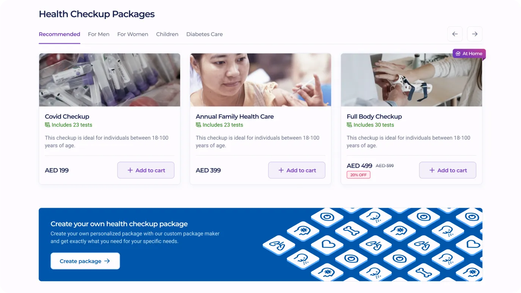Open the Annual Family Health Care photo

260,80
